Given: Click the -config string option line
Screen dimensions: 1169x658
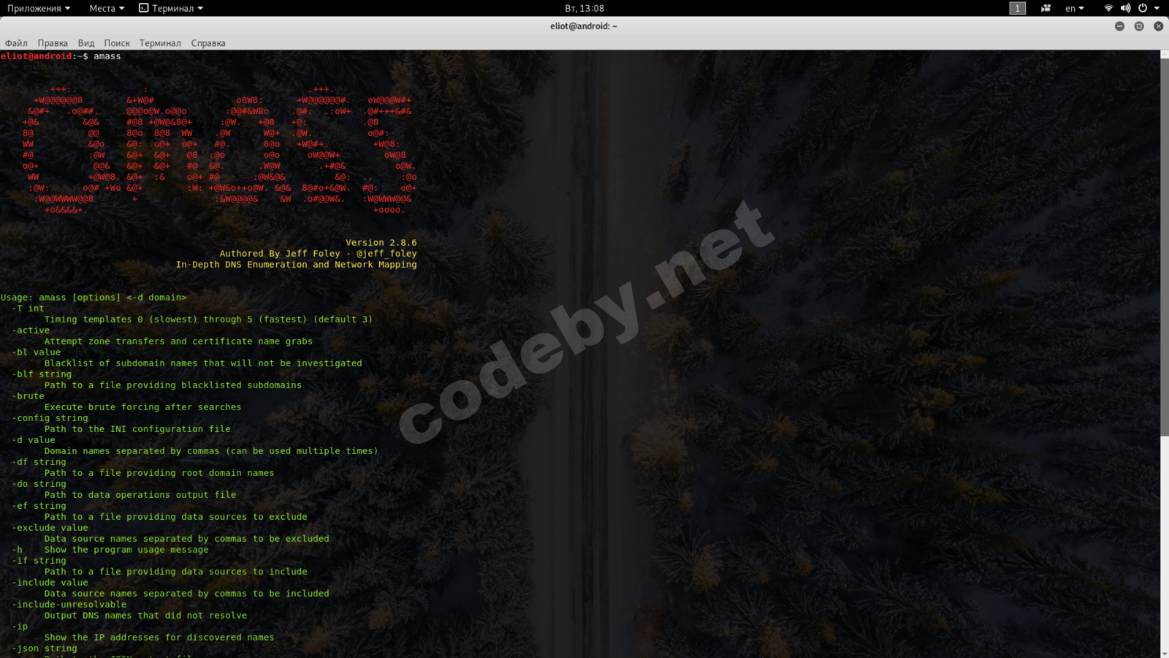Looking at the screenshot, I should [50, 418].
